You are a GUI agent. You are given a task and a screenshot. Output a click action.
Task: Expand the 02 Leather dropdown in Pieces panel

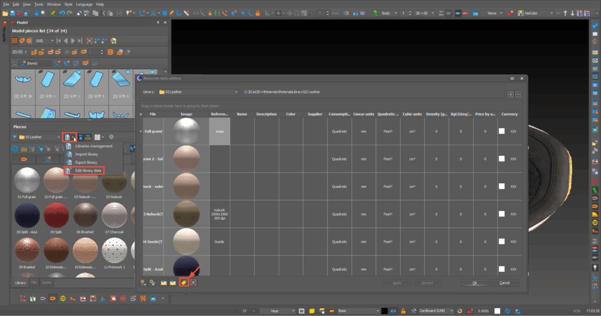(59, 137)
